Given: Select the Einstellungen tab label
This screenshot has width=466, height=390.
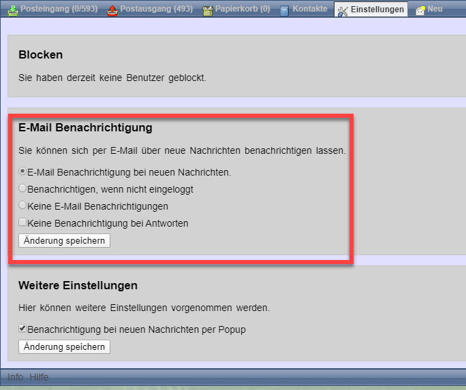Looking at the screenshot, I should point(377,10).
